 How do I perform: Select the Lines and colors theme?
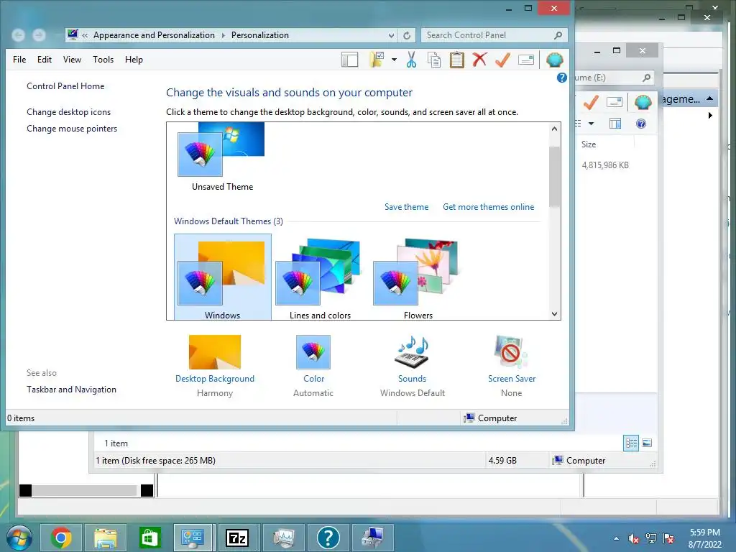(320, 277)
